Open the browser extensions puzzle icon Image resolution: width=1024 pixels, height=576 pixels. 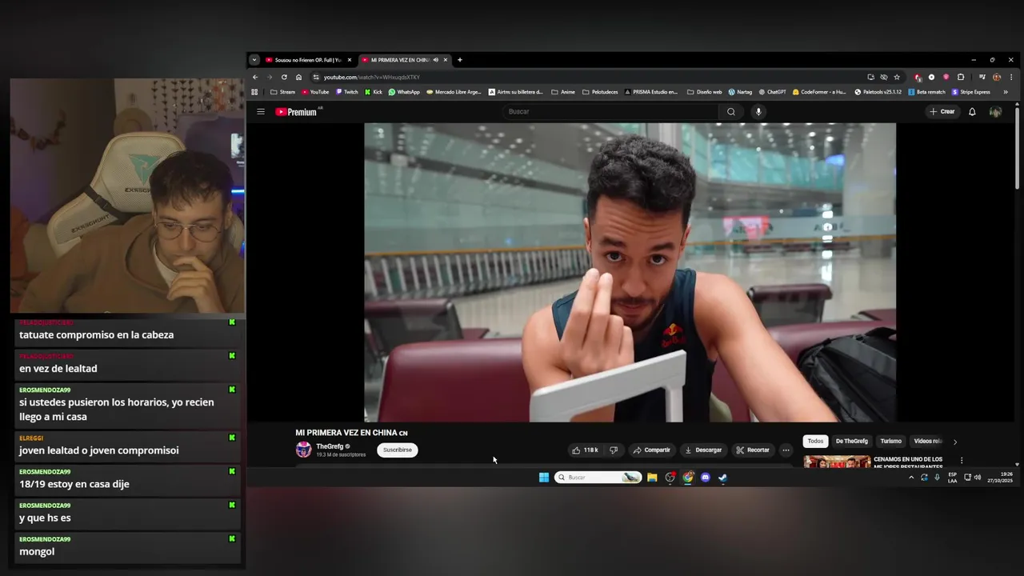pos(961,77)
